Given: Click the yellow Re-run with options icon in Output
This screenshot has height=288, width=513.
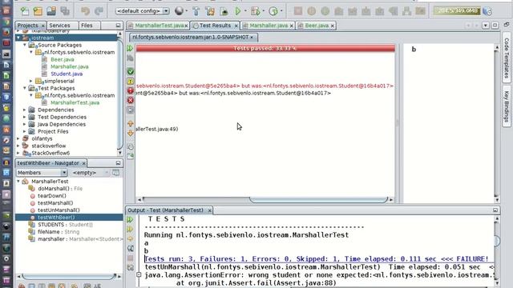Looking at the screenshot, I should click(x=130, y=230).
